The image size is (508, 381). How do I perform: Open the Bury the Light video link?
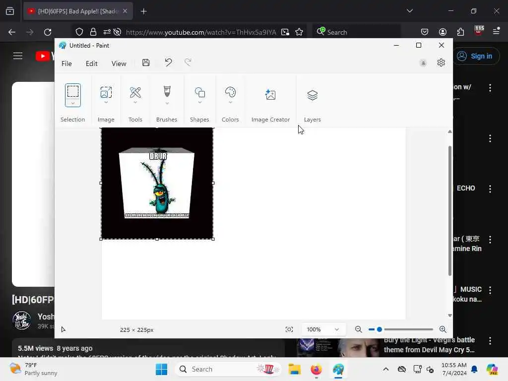point(429,345)
